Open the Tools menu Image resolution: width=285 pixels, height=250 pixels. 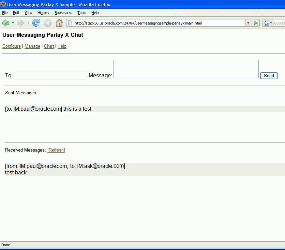[81, 13]
